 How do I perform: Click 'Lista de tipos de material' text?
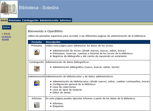point(67,90)
